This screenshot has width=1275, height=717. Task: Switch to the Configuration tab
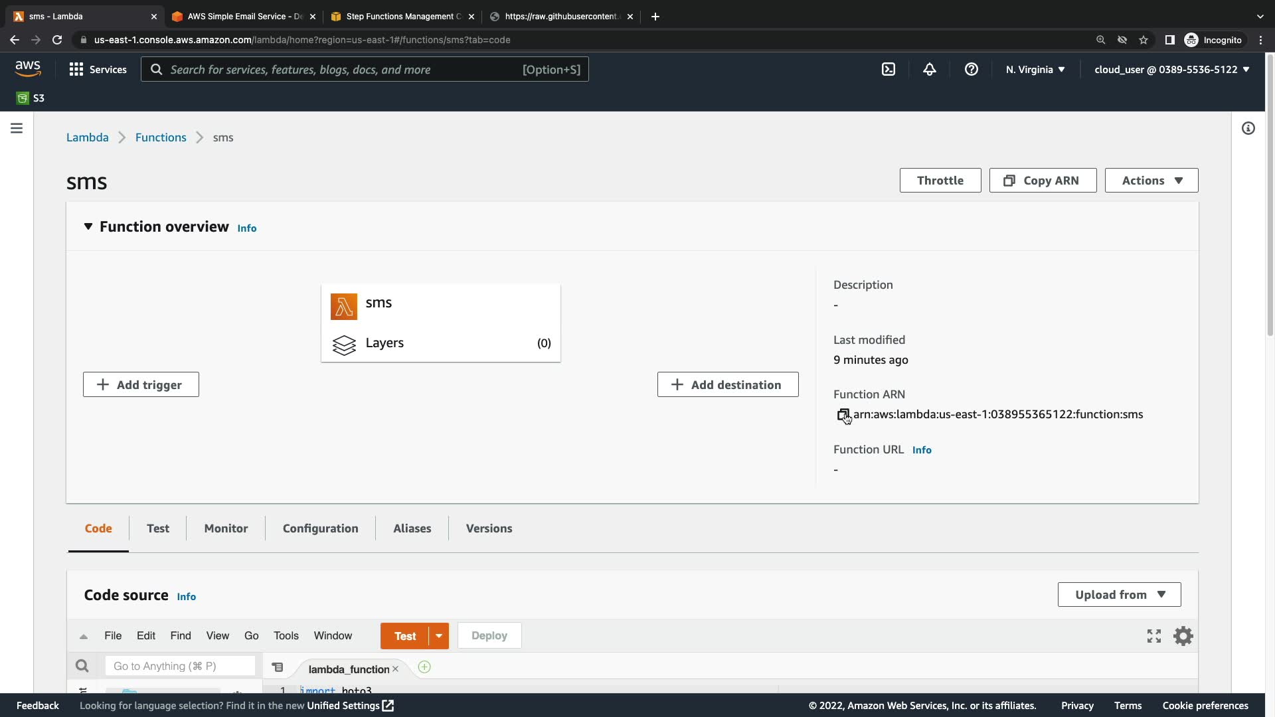point(320,528)
